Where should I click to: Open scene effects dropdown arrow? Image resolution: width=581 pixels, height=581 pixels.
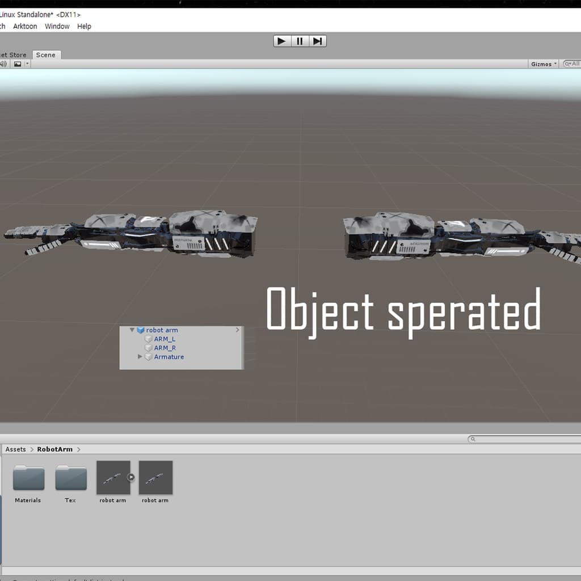pyautogui.click(x=27, y=64)
